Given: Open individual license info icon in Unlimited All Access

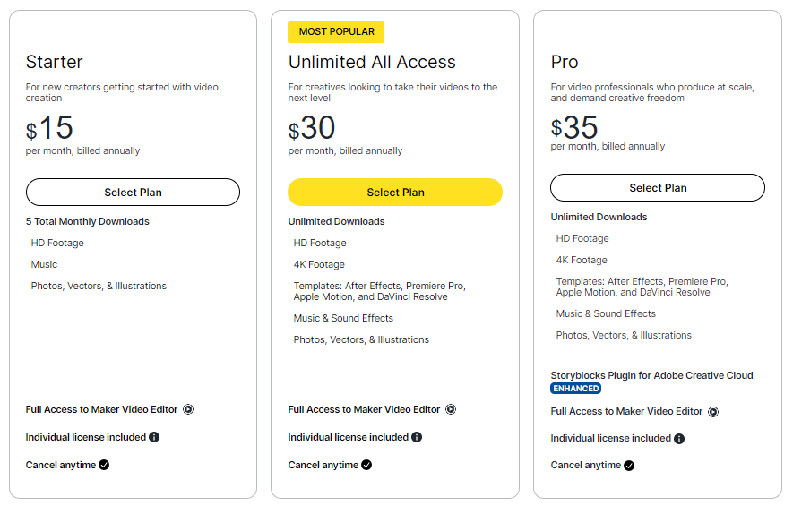Looking at the screenshot, I should pyautogui.click(x=417, y=437).
